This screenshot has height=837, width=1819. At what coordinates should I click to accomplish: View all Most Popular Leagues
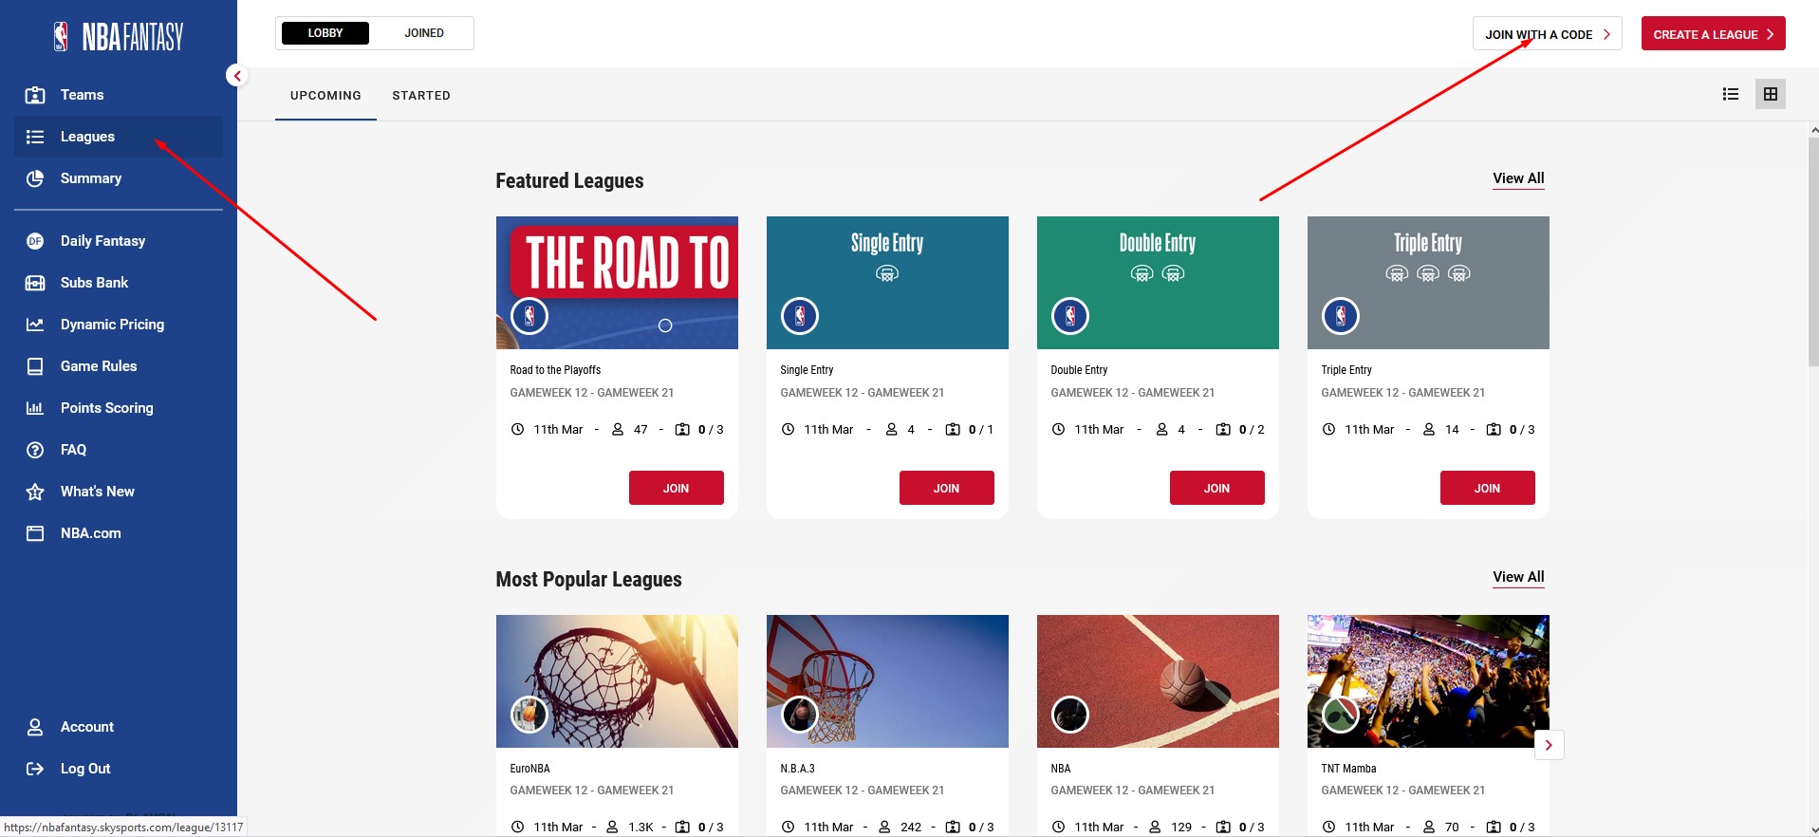(1518, 577)
